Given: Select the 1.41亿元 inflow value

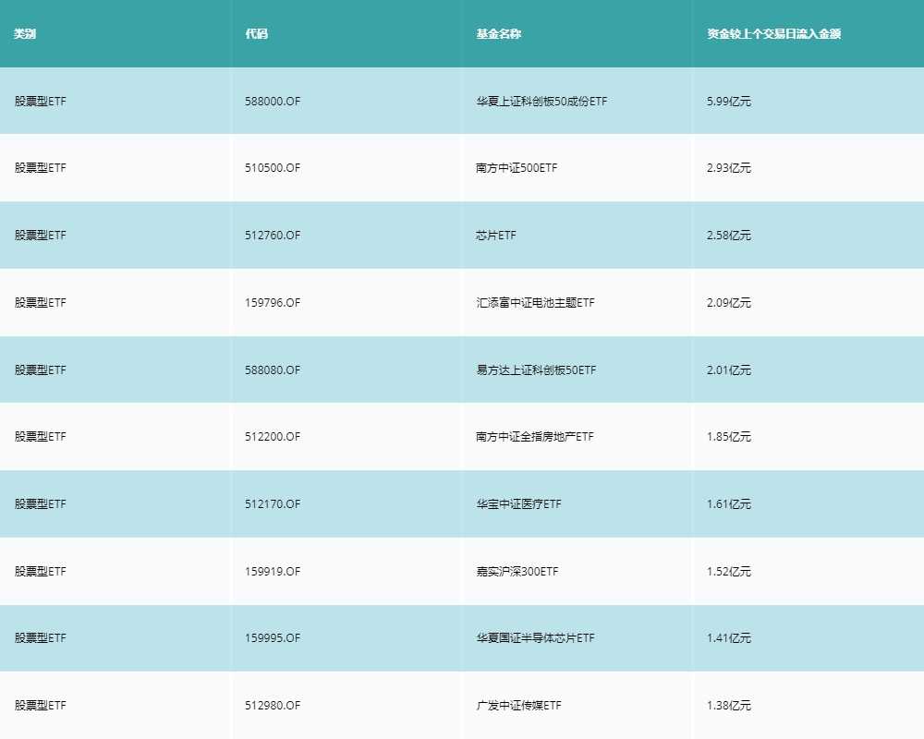Looking at the screenshot, I should click(x=729, y=637).
